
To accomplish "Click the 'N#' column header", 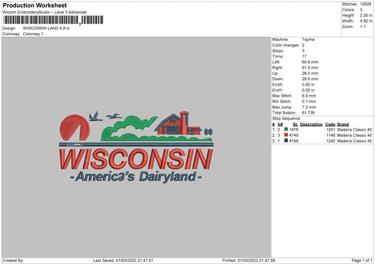I will tap(280, 124).
